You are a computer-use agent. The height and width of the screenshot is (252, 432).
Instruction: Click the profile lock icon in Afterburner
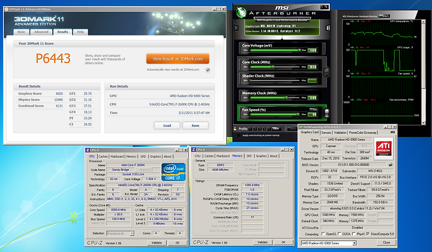235,128
